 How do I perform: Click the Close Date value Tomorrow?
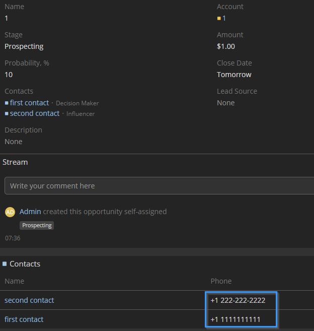tap(234, 75)
